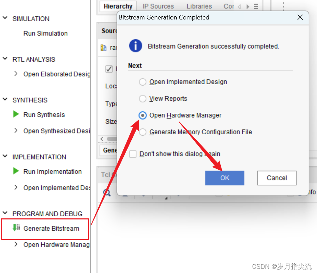Open the General tab in properties
317x273 pixels.
[109, 150]
